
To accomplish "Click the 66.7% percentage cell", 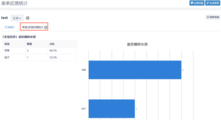I will 62,50.
